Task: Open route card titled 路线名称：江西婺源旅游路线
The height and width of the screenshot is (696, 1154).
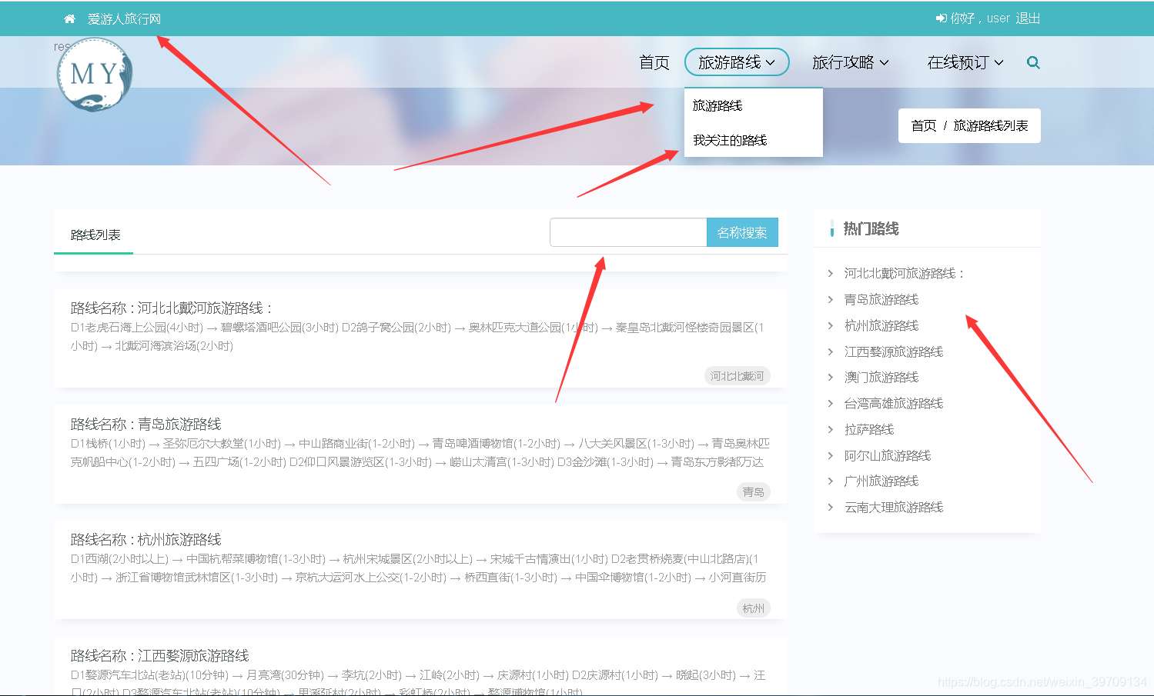Action: (159, 655)
